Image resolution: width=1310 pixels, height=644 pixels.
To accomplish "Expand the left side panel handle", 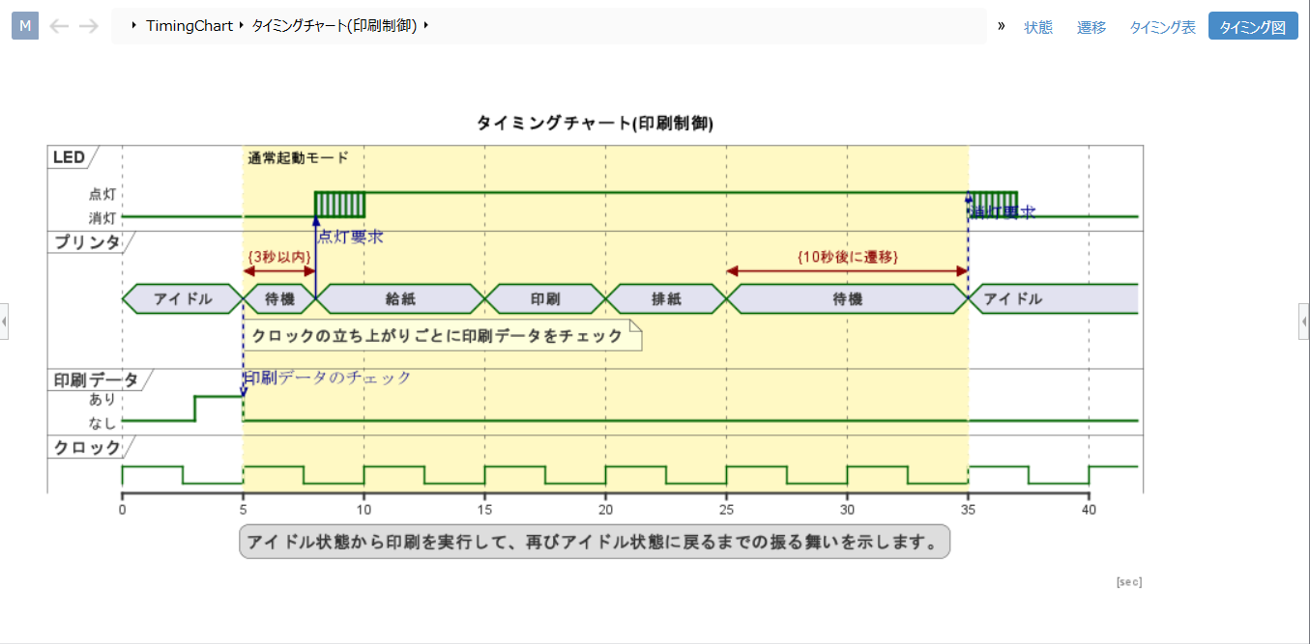I will tap(4, 321).
